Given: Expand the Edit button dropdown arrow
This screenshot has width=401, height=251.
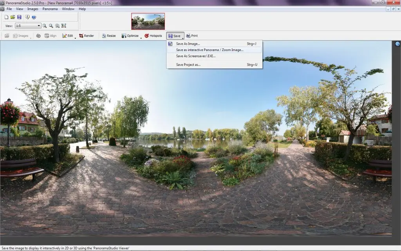Looking at the screenshot, I should pyautogui.click(x=75, y=38).
